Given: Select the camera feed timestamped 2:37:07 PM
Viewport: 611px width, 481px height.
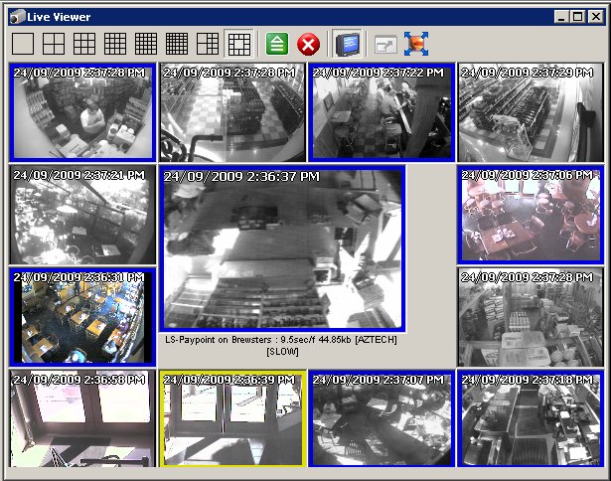Looking at the screenshot, I should click(x=382, y=418).
